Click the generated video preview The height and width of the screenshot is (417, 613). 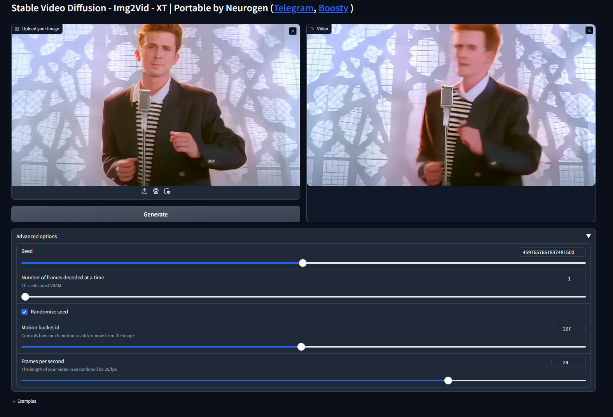tap(451, 105)
